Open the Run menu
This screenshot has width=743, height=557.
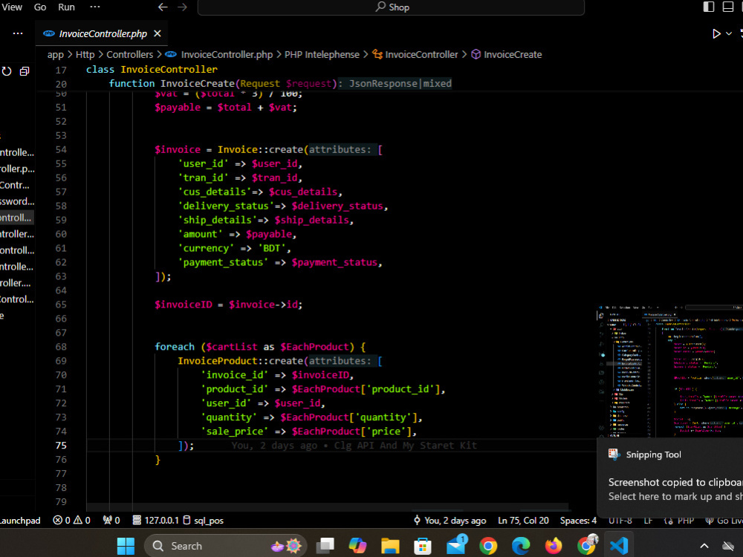tap(66, 7)
